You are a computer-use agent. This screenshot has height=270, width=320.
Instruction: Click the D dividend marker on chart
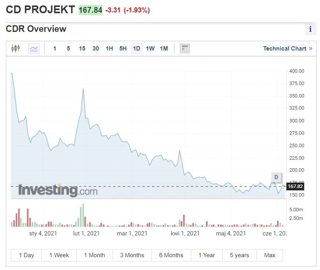coord(276,177)
